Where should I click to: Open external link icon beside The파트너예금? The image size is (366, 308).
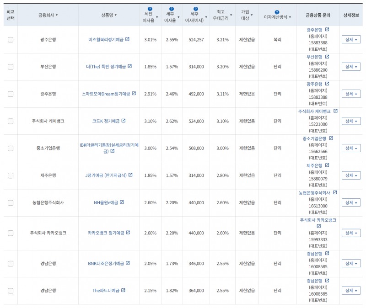click(123, 290)
